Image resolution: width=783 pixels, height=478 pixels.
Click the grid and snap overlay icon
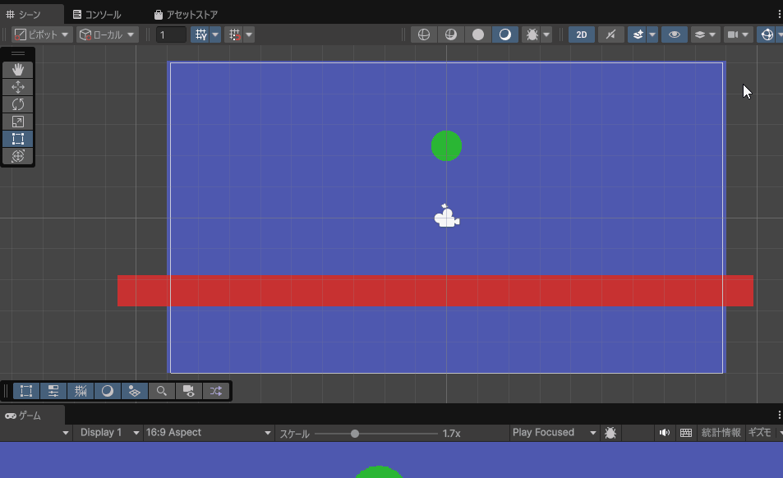click(x=81, y=391)
